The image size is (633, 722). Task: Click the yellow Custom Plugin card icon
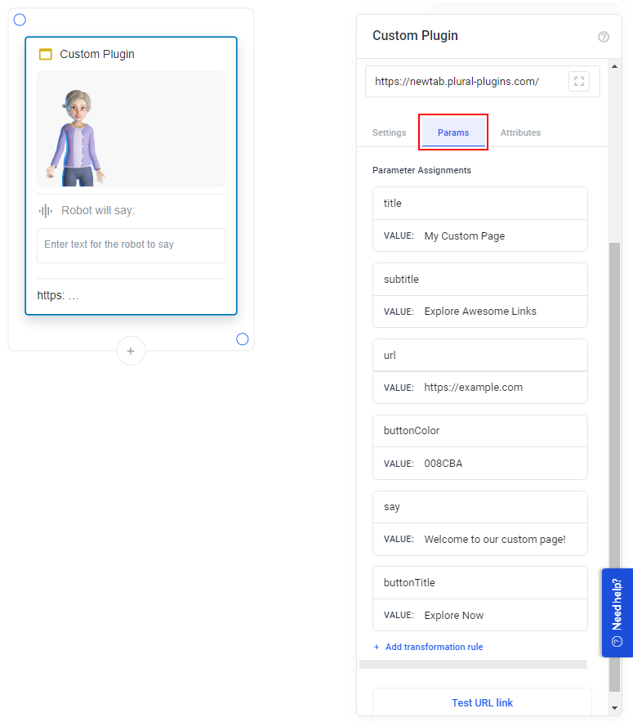[x=46, y=54]
